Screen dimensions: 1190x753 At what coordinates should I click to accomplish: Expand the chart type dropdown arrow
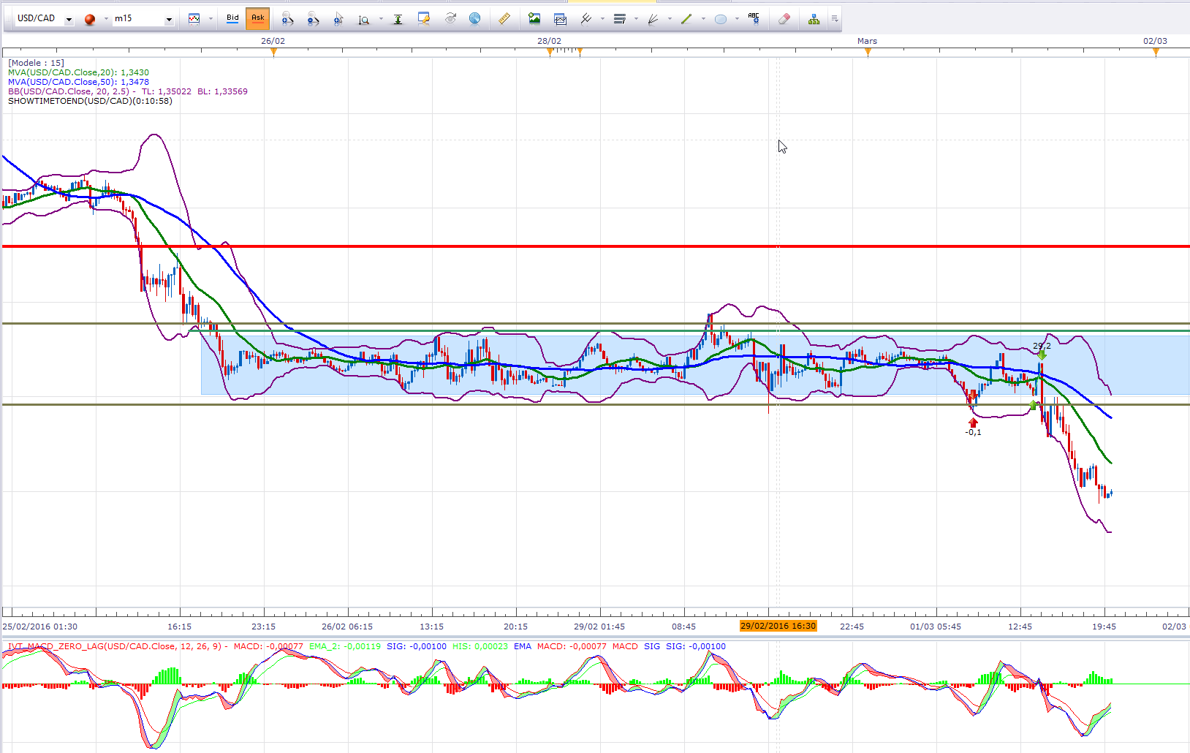click(211, 19)
